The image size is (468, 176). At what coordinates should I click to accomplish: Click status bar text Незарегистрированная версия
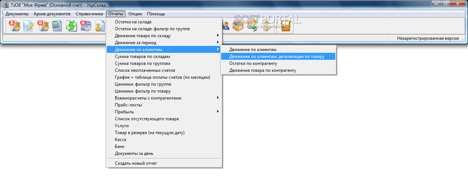pos(428,38)
